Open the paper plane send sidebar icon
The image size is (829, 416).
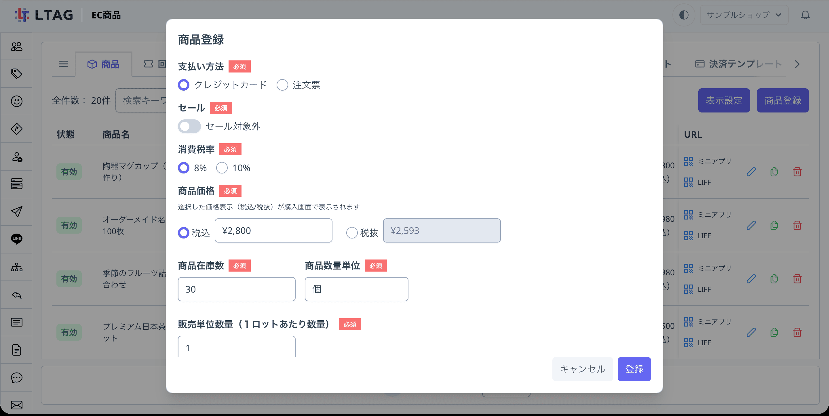[x=16, y=212]
